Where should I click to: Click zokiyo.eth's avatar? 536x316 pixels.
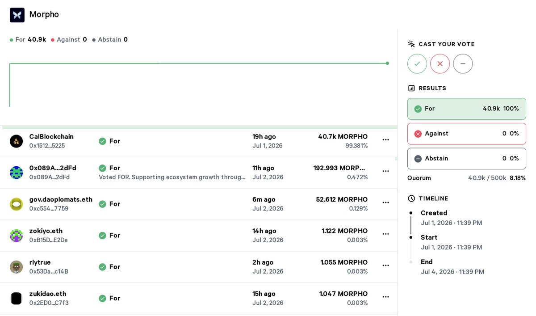click(x=17, y=236)
